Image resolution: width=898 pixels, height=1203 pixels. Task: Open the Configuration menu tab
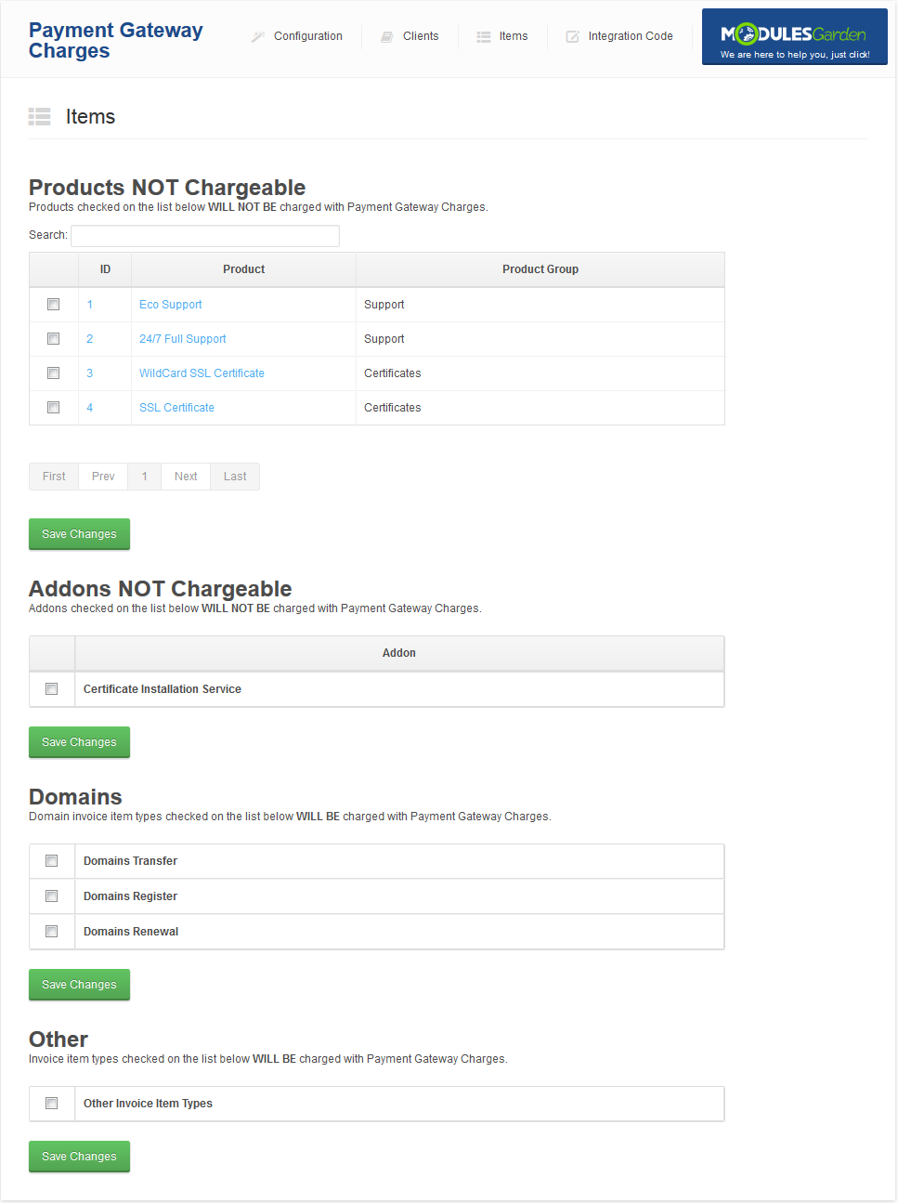click(x=307, y=36)
